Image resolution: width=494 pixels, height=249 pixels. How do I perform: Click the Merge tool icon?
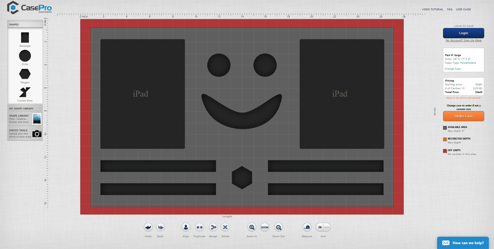click(x=213, y=227)
